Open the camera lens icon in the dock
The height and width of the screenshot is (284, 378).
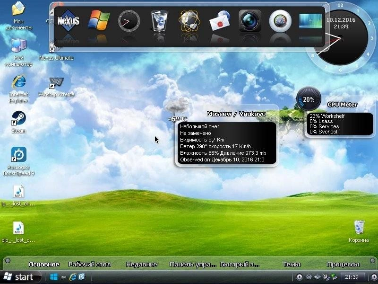tap(250, 21)
